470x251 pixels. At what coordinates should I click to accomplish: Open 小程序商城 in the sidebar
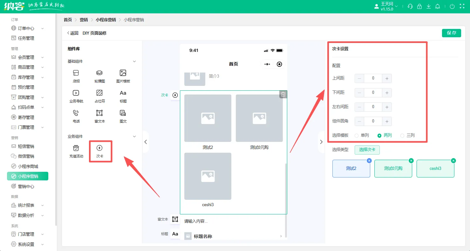click(28, 166)
